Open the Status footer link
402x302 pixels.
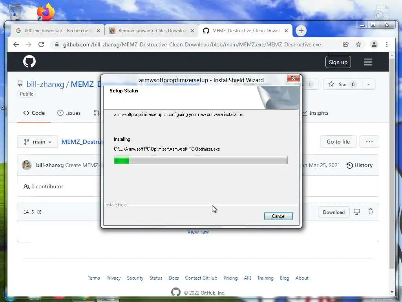[x=156, y=278]
